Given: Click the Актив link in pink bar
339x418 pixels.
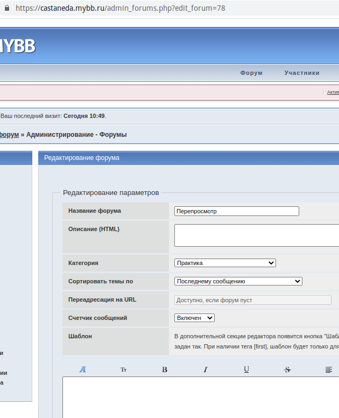Looking at the screenshot, I should 333,92.
